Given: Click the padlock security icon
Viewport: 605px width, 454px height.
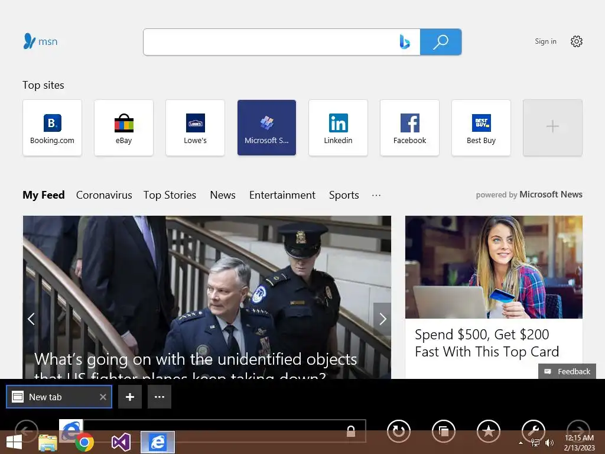Looking at the screenshot, I should (351, 431).
